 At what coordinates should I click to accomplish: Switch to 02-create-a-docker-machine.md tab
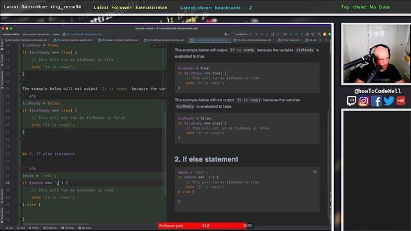(x=118, y=40)
